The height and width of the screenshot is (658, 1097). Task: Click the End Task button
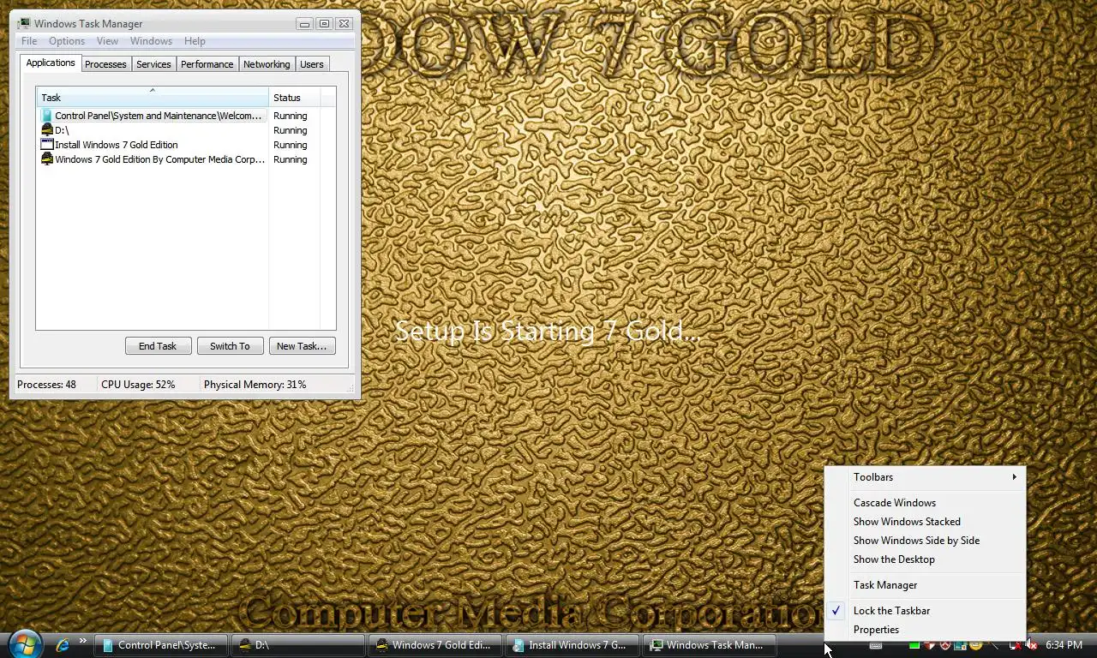tap(158, 346)
